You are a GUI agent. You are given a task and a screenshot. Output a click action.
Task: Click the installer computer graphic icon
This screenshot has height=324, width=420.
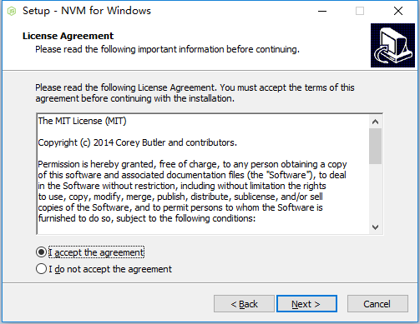click(392, 45)
